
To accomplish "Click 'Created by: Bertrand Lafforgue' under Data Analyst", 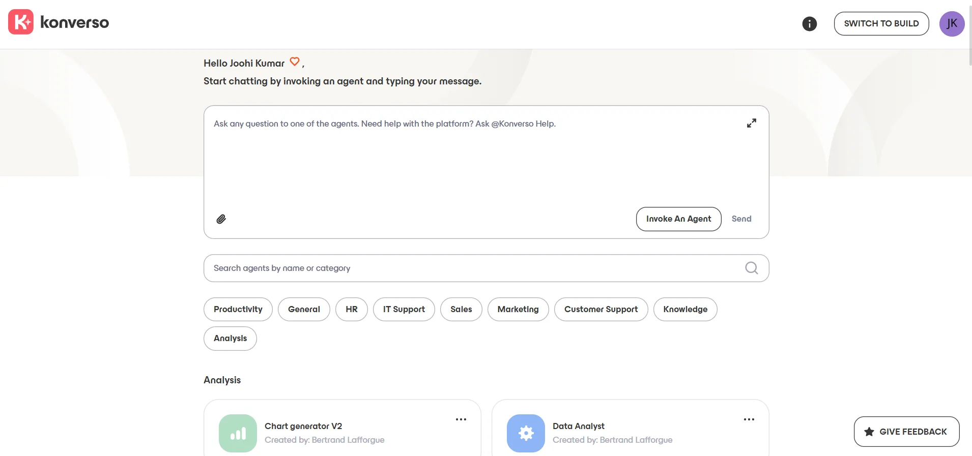I will click(x=613, y=440).
